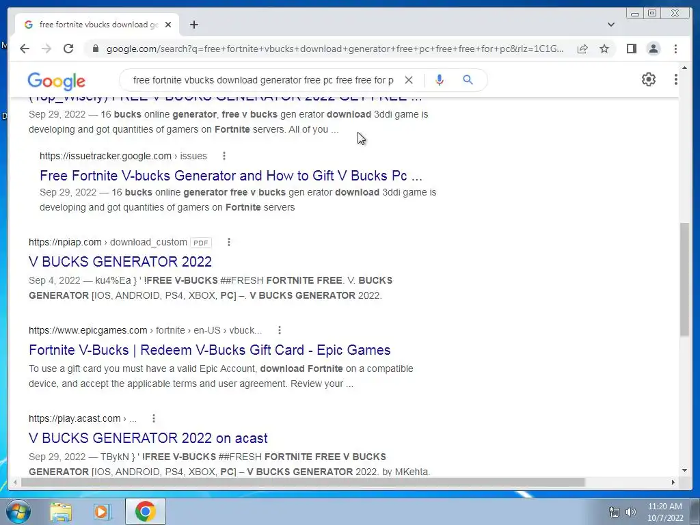
Task: Click Chrome taskbar button
Action: tap(145, 511)
